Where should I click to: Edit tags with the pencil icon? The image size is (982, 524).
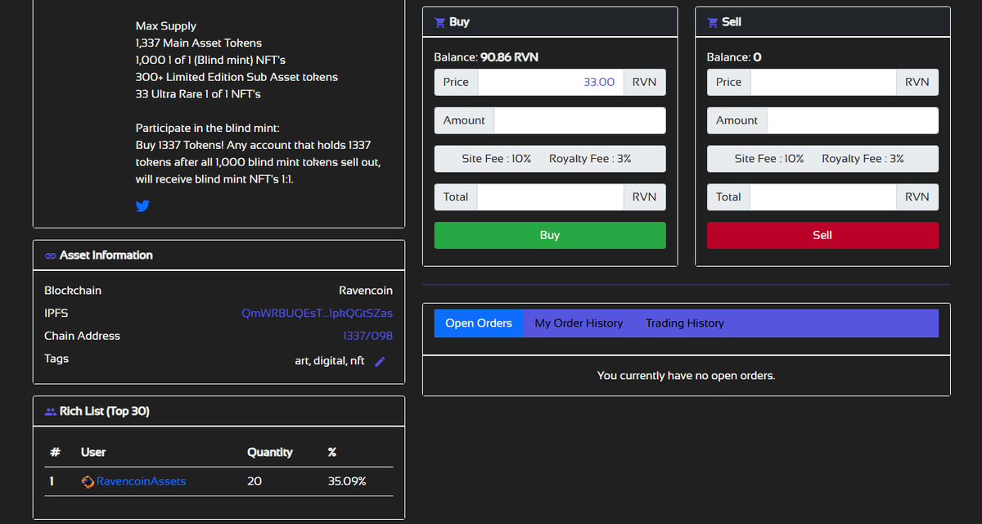pyautogui.click(x=380, y=362)
